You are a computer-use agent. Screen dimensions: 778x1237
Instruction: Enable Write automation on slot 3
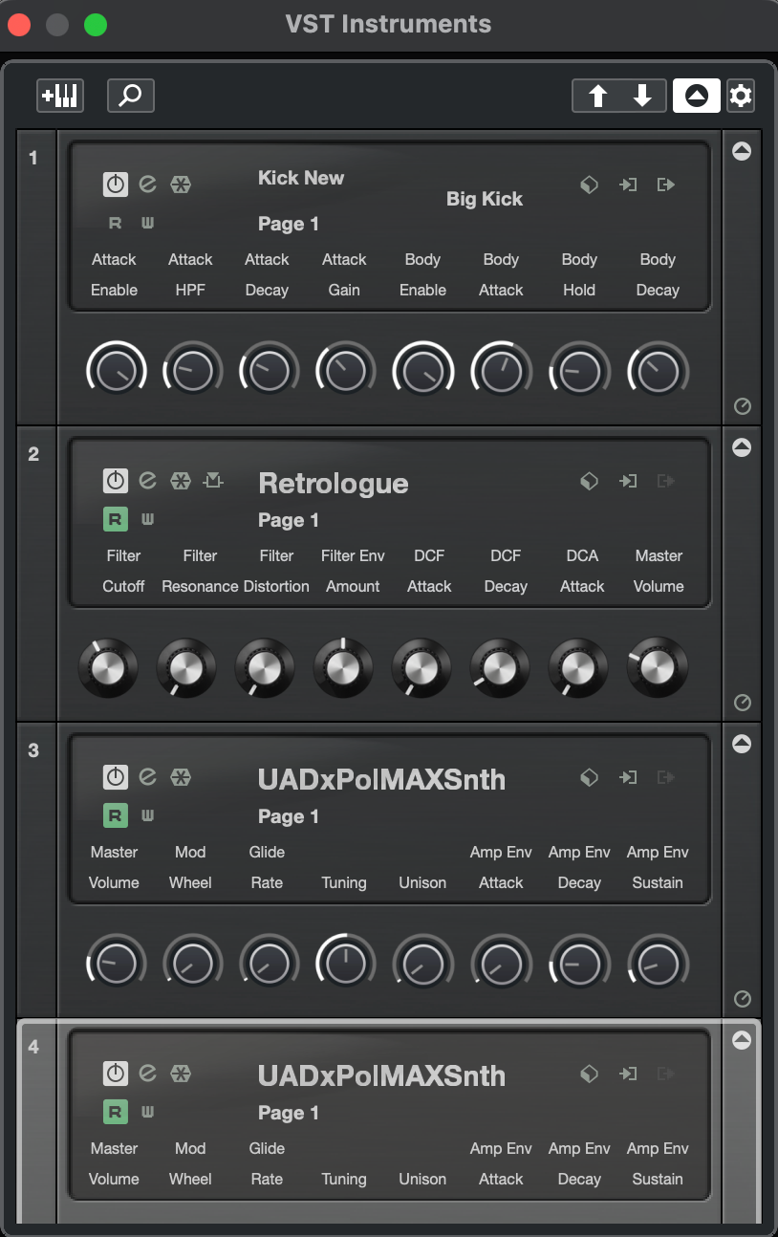coord(147,815)
